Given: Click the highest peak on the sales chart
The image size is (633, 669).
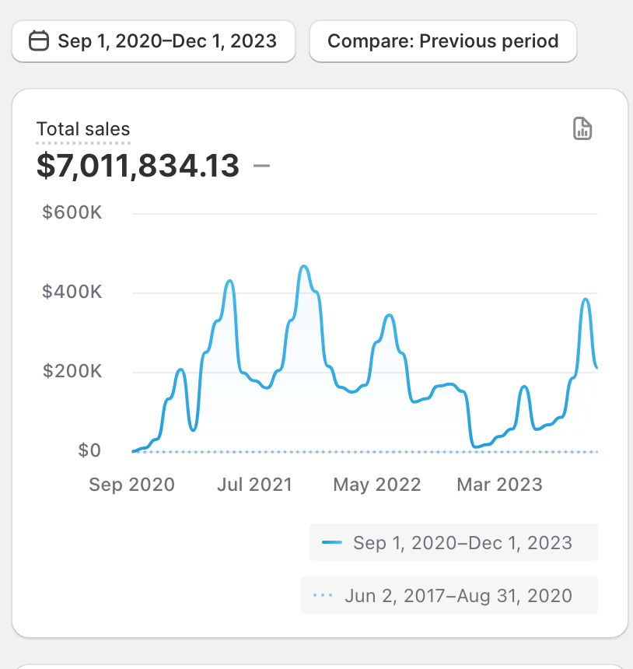Looking at the screenshot, I should click(x=304, y=266).
